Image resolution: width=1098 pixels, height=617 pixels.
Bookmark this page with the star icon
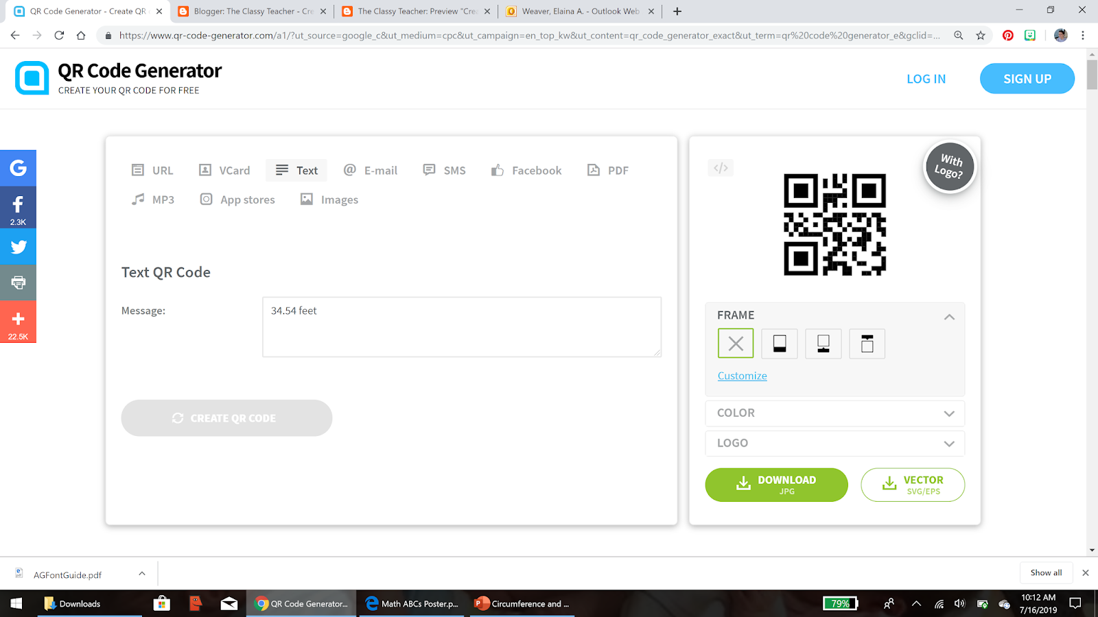(981, 35)
